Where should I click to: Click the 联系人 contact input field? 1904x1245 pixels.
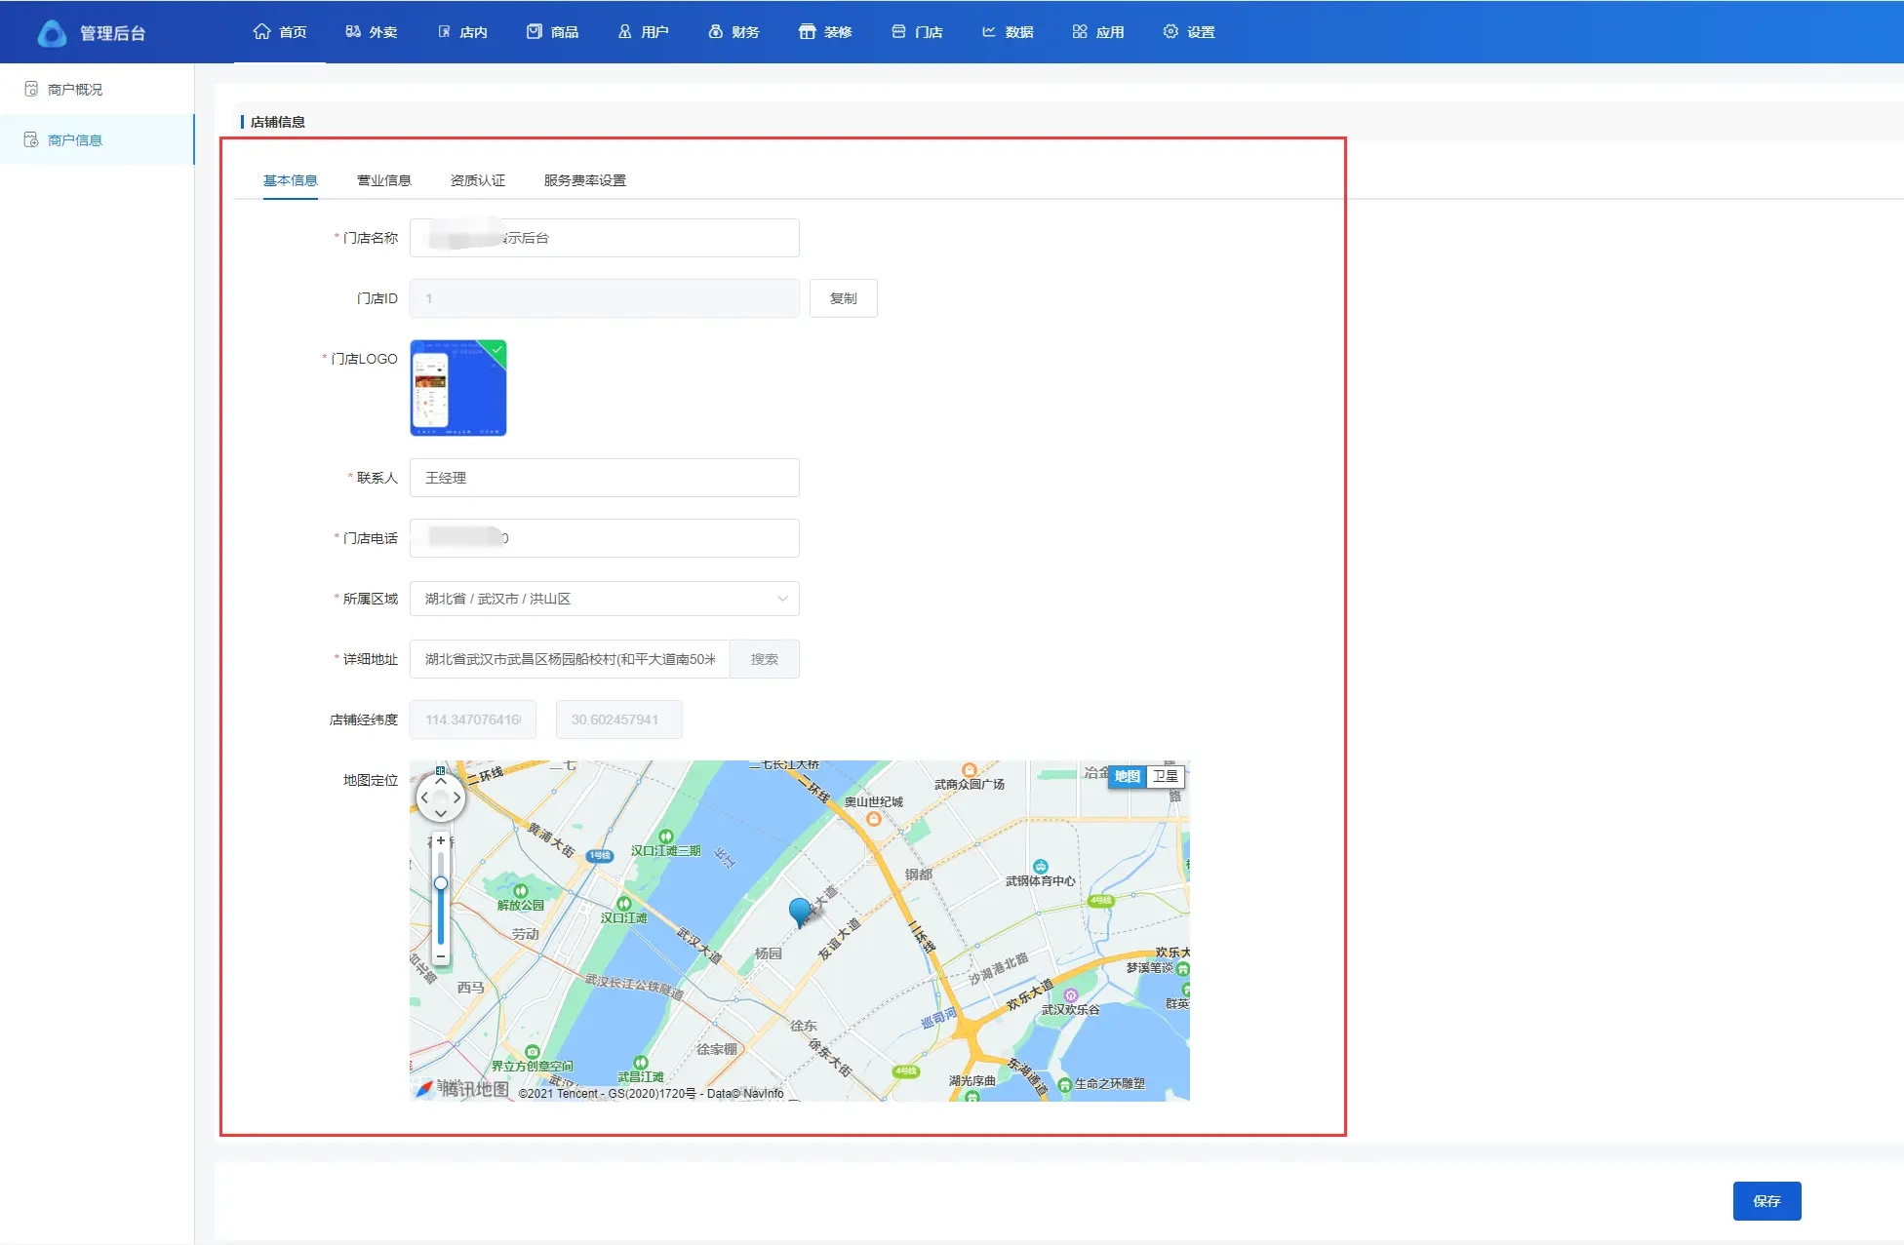[x=604, y=478]
